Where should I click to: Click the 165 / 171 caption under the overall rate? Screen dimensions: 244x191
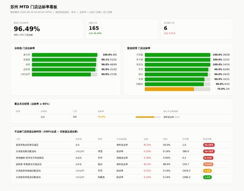(x=23, y=35)
